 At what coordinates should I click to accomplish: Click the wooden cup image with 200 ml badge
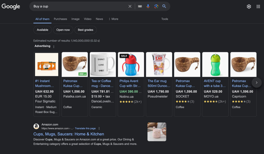click(75, 65)
